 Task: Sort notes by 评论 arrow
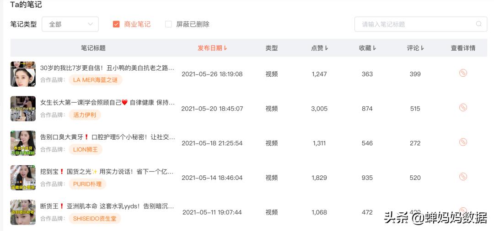pyautogui.click(x=422, y=48)
